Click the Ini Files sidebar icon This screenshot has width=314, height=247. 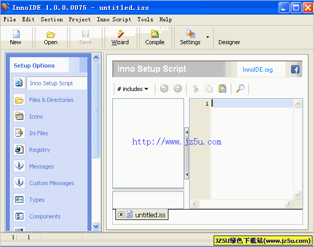click(19, 133)
